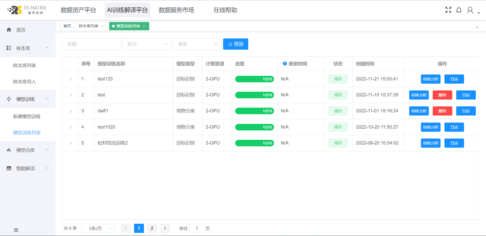
Task: Switch to 数据资产平台 top menu
Action: (78, 10)
